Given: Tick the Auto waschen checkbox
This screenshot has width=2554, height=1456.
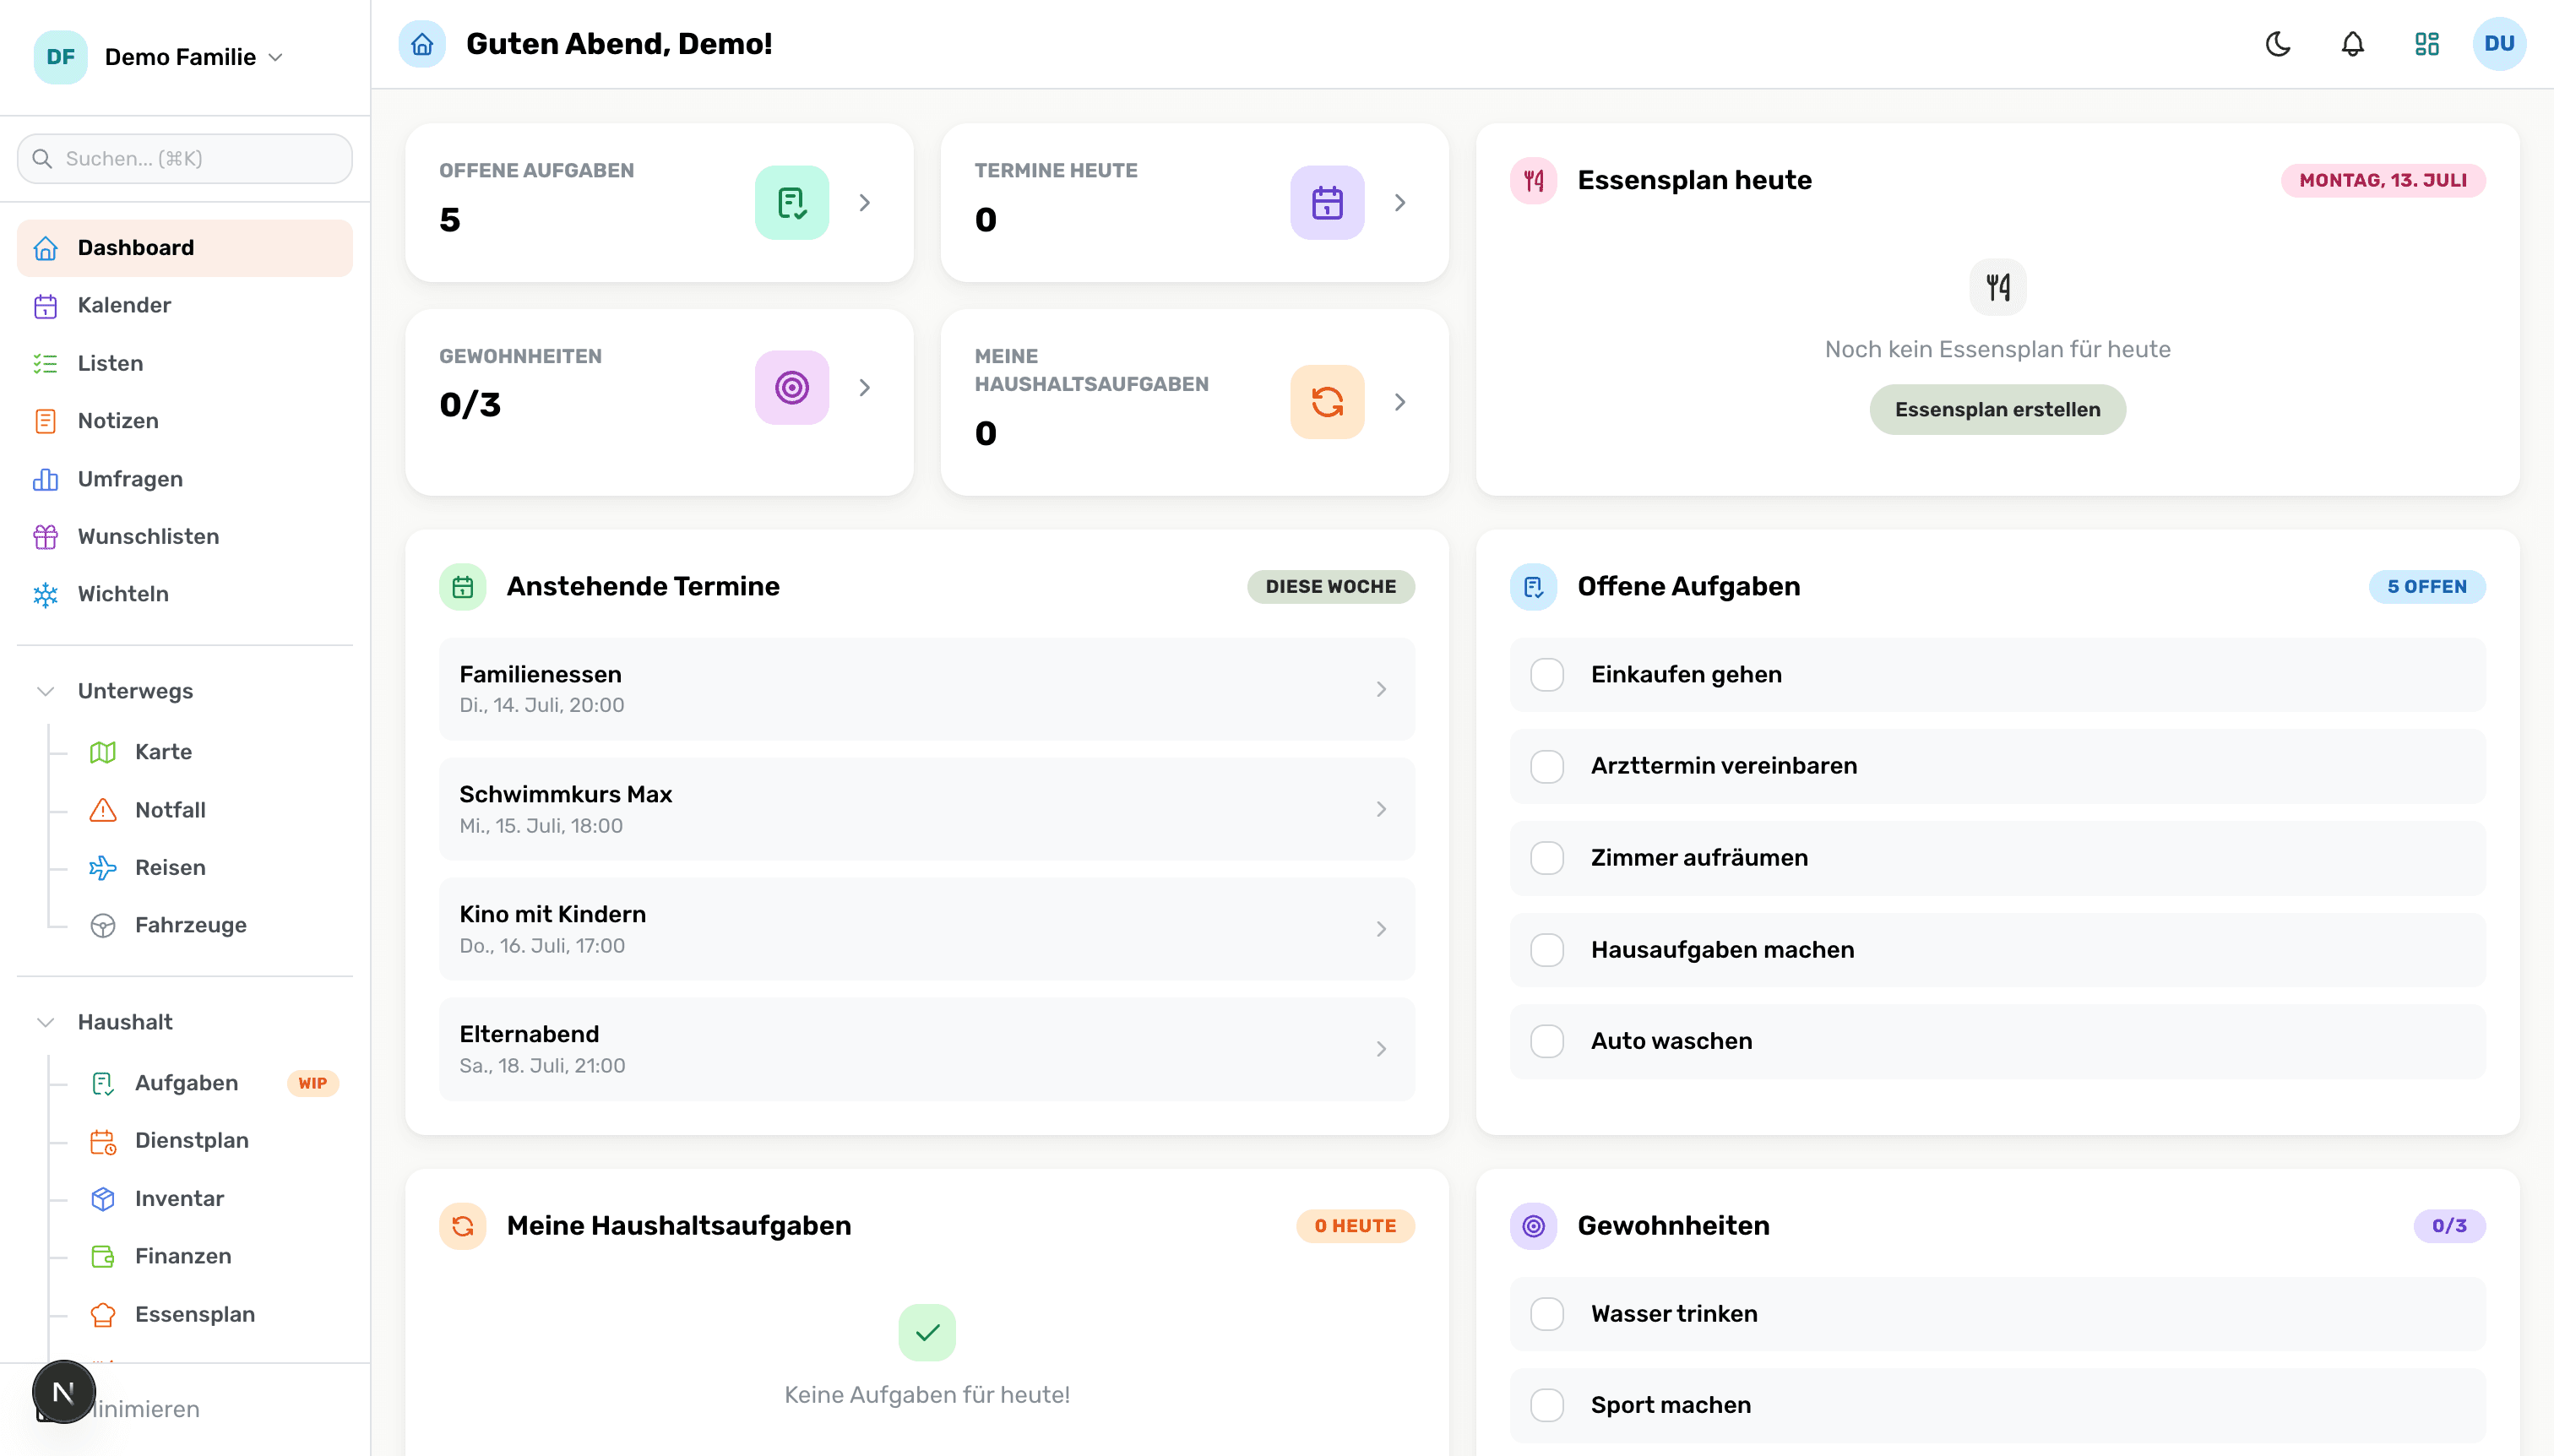Looking at the screenshot, I should point(1547,1041).
